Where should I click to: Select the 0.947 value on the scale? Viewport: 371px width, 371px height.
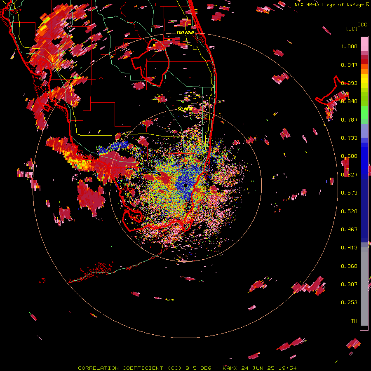[x=349, y=65]
